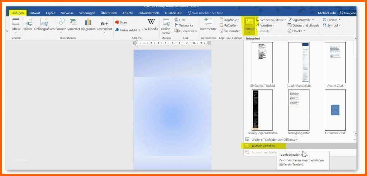This screenshot has width=367, height=176.
Task: Switch to the Layout tab
Action: click(x=51, y=13)
